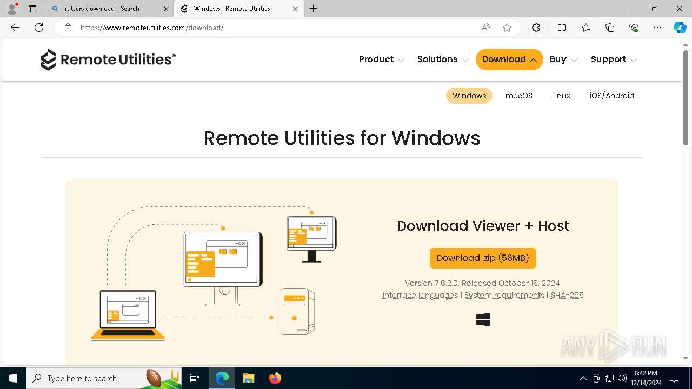Screen dimensions: 692x389
Task: Collapse the Download menu
Action: [x=509, y=59]
